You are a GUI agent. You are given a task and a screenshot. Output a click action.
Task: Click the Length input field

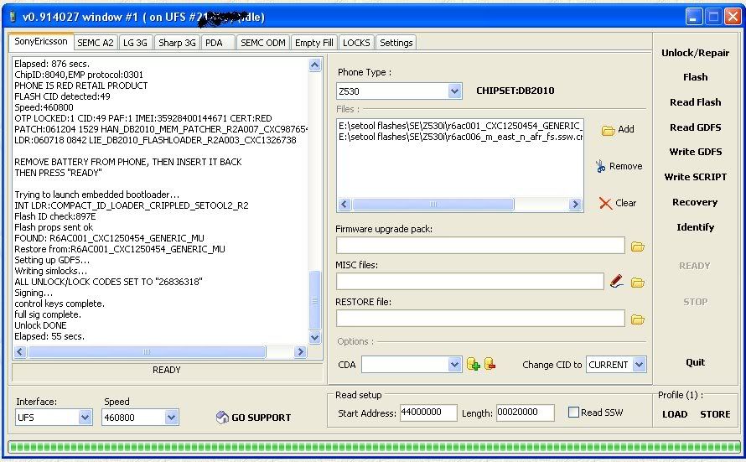[526, 413]
